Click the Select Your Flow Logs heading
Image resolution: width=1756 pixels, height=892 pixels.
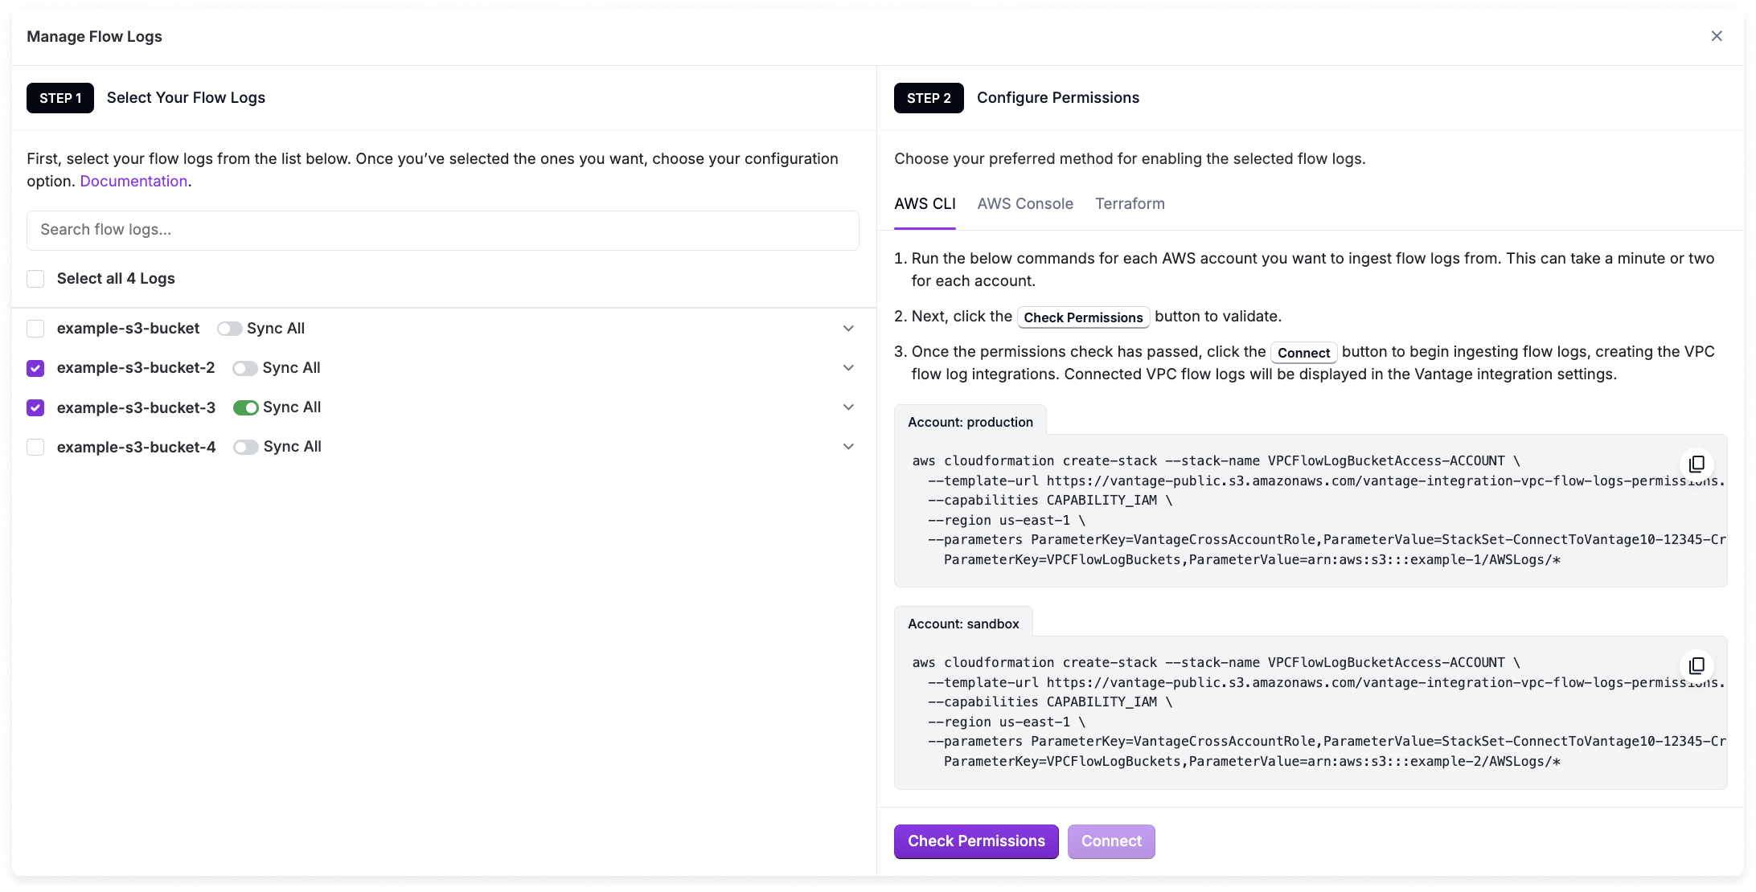186,98
